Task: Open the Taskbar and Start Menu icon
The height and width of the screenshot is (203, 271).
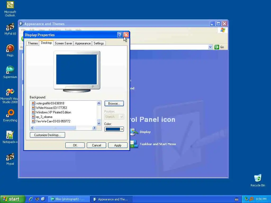Action: click(x=134, y=144)
